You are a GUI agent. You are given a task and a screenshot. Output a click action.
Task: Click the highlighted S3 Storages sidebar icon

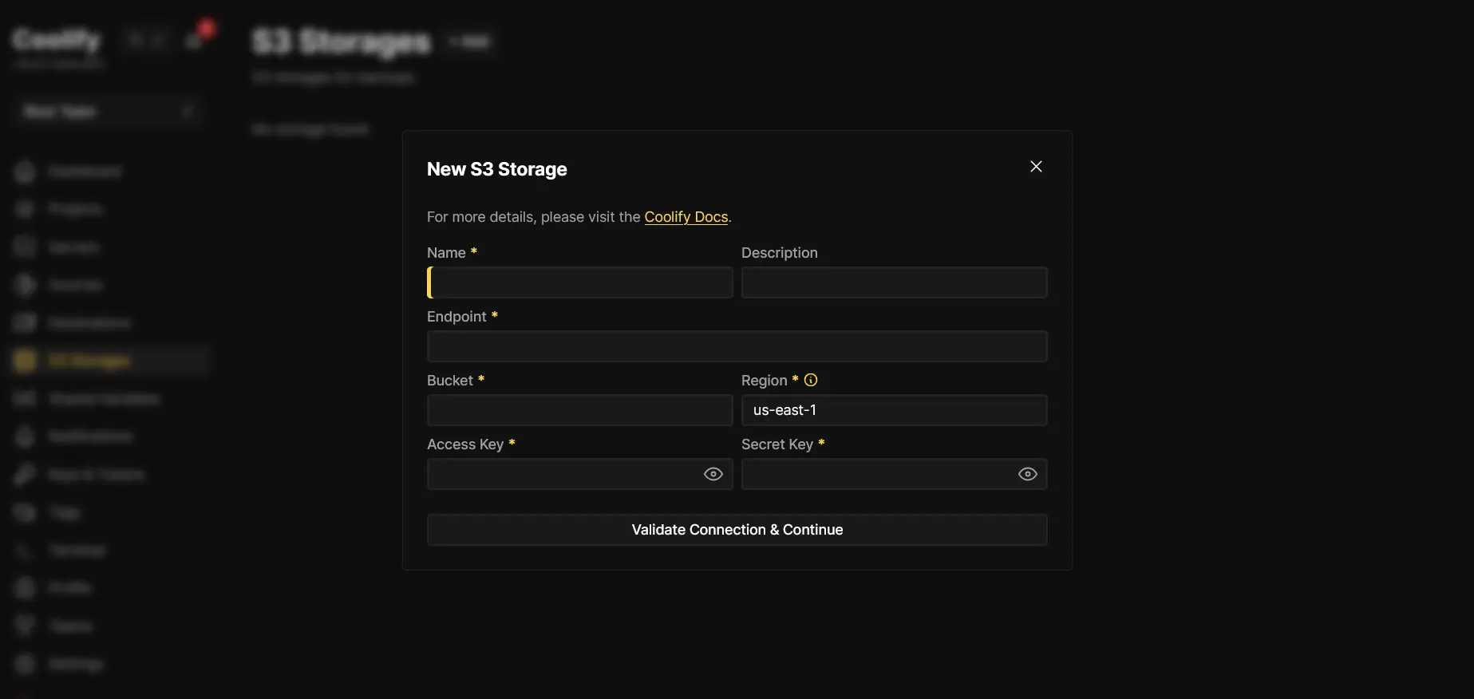click(x=25, y=361)
